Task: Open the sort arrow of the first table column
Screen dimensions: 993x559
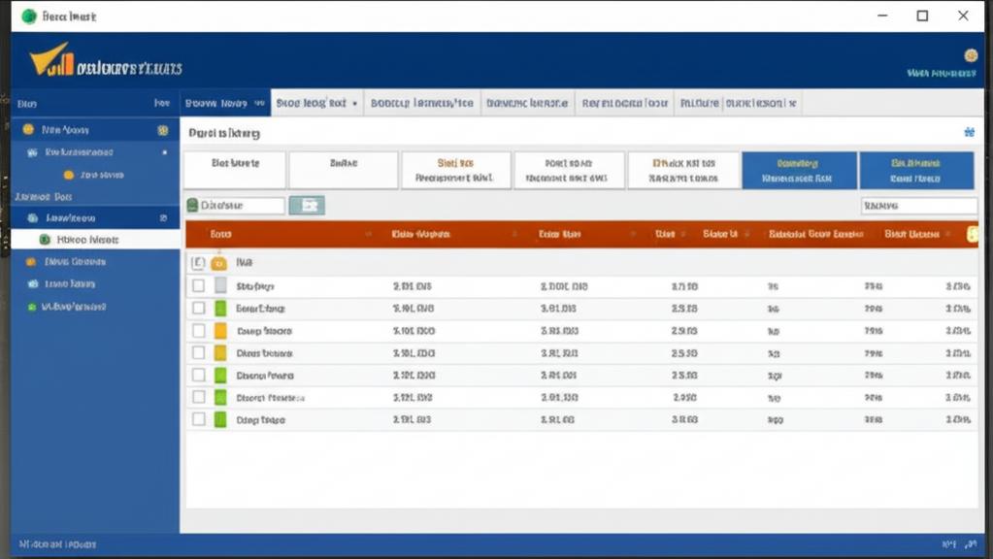Action: click(369, 234)
